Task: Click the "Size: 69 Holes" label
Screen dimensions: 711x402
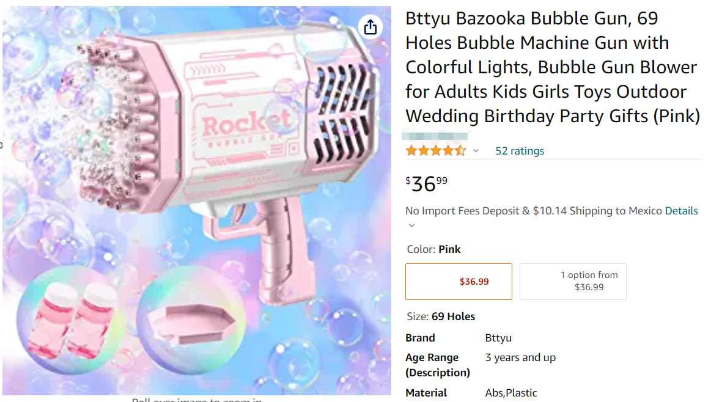Action: pyautogui.click(x=440, y=316)
